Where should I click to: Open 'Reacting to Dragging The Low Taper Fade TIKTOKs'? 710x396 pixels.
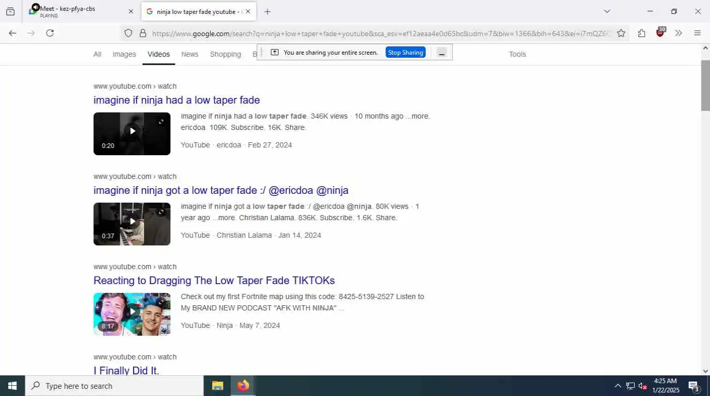click(214, 280)
